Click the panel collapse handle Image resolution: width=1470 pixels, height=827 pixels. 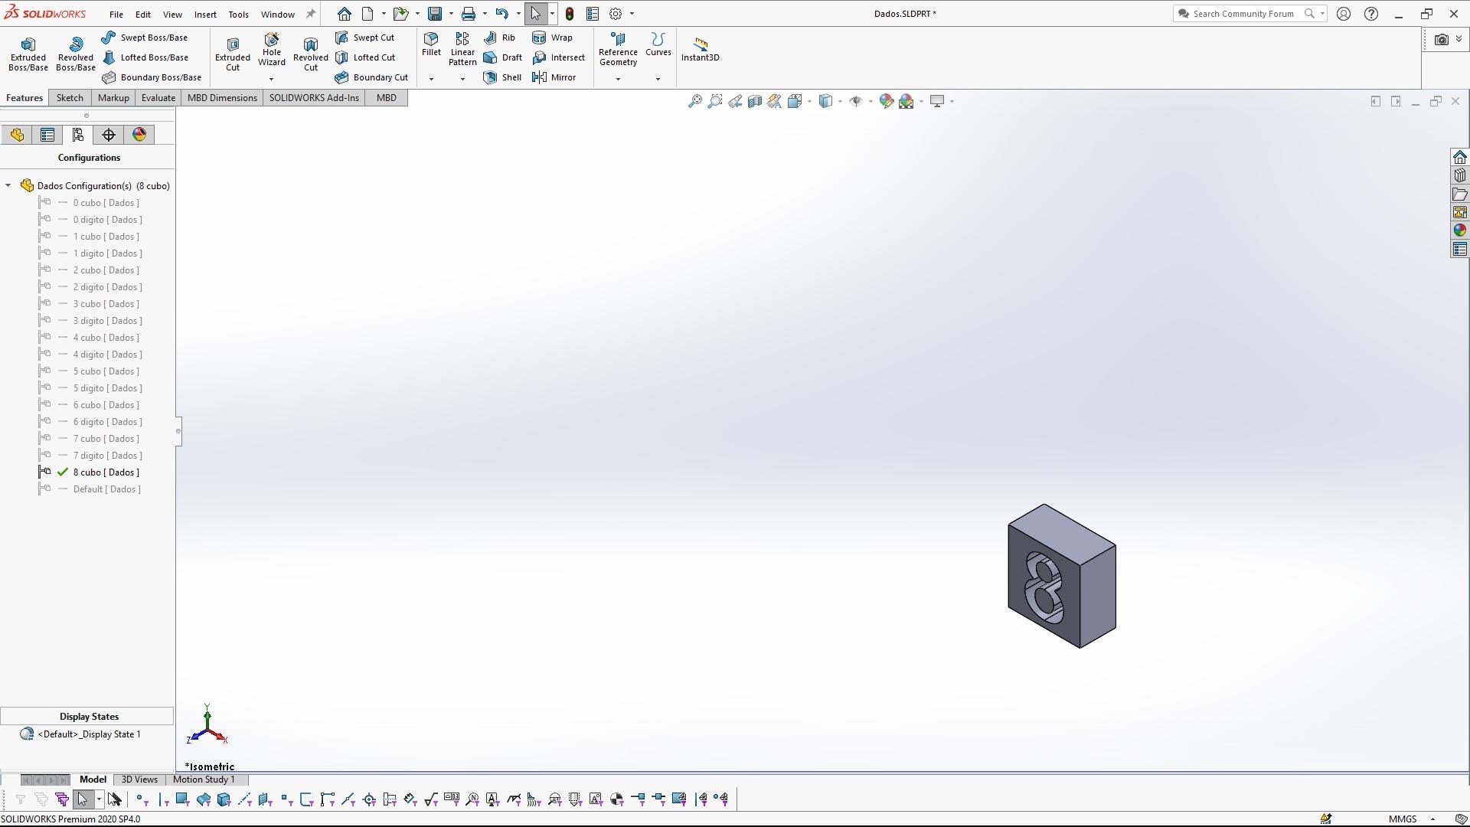tap(178, 432)
